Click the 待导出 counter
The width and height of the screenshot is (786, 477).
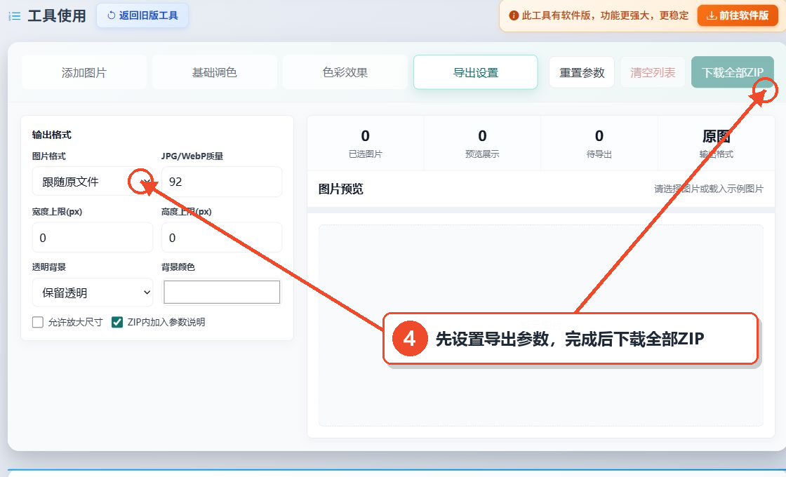pyautogui.click(x=599, y=143)
